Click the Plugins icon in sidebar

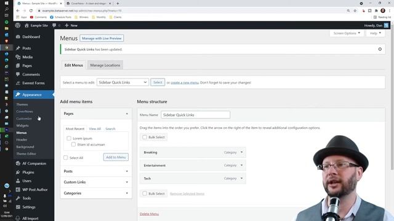coord(18,172)
